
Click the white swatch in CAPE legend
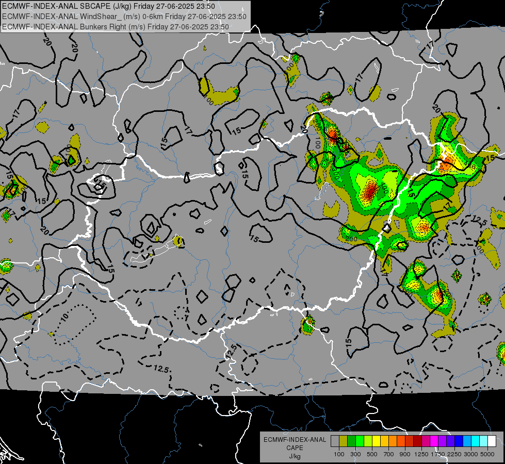click(x=492, y=441)
